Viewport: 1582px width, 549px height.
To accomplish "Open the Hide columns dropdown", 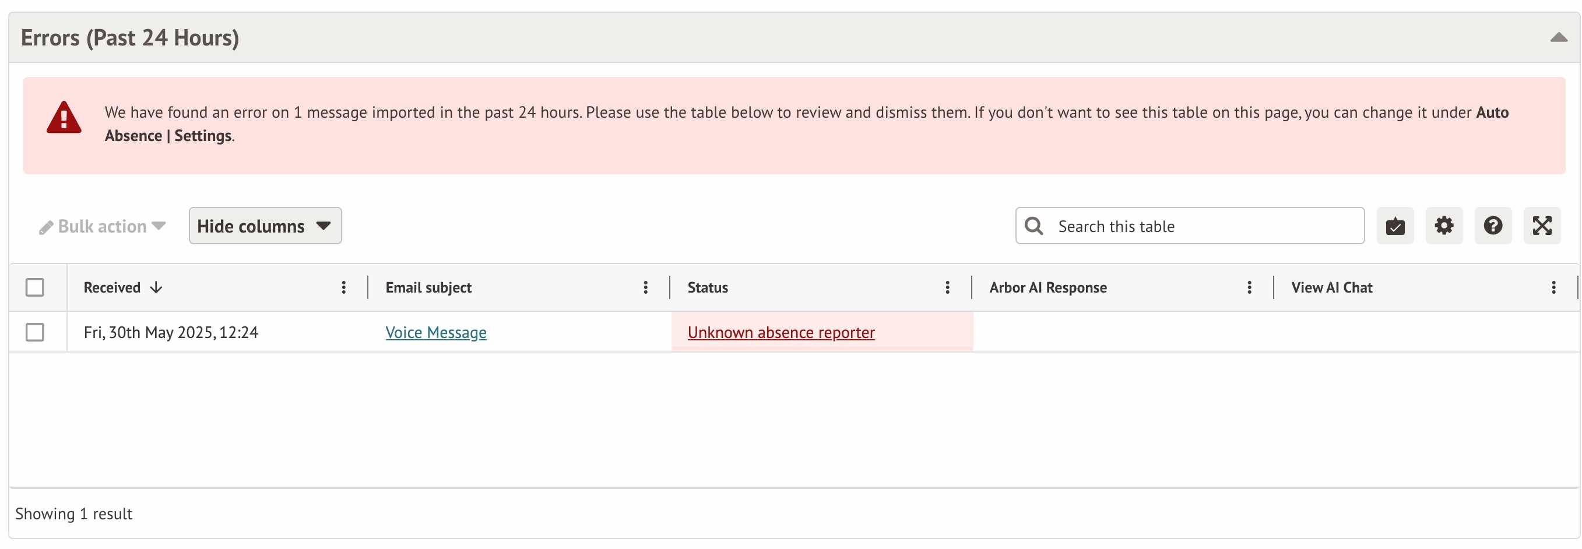I will [x=265, y=226].
